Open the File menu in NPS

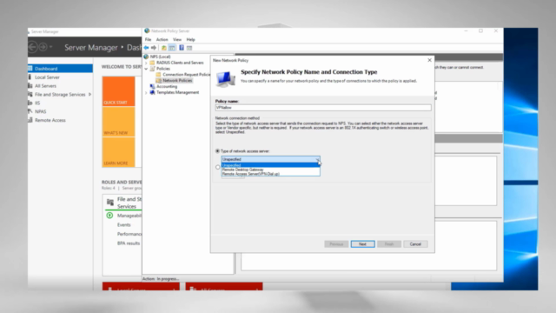(148, 39)
